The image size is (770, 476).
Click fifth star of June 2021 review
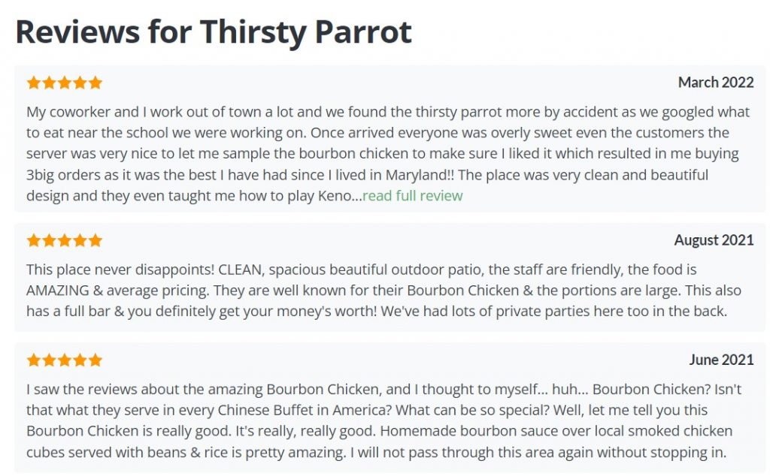tap(95, 360)
